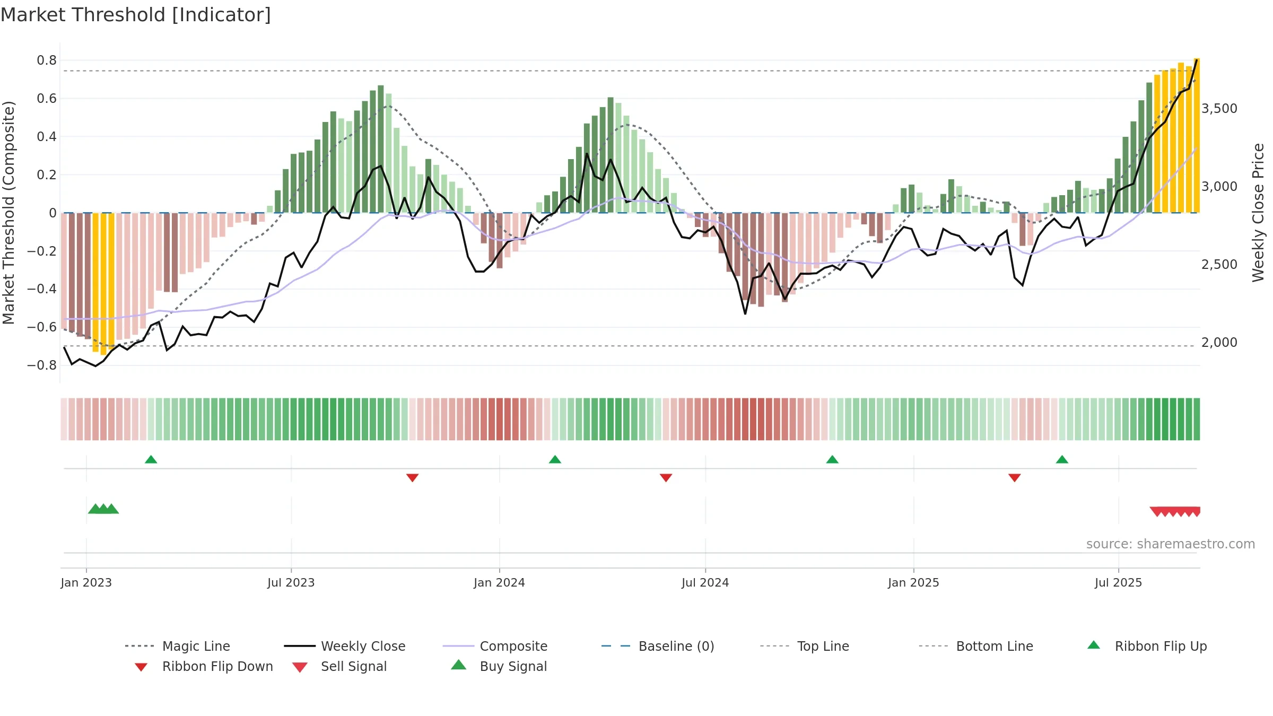Click the tallest yellow bar at the chart's right end
Screen dimensions: 1273x716
[1197, 135]
